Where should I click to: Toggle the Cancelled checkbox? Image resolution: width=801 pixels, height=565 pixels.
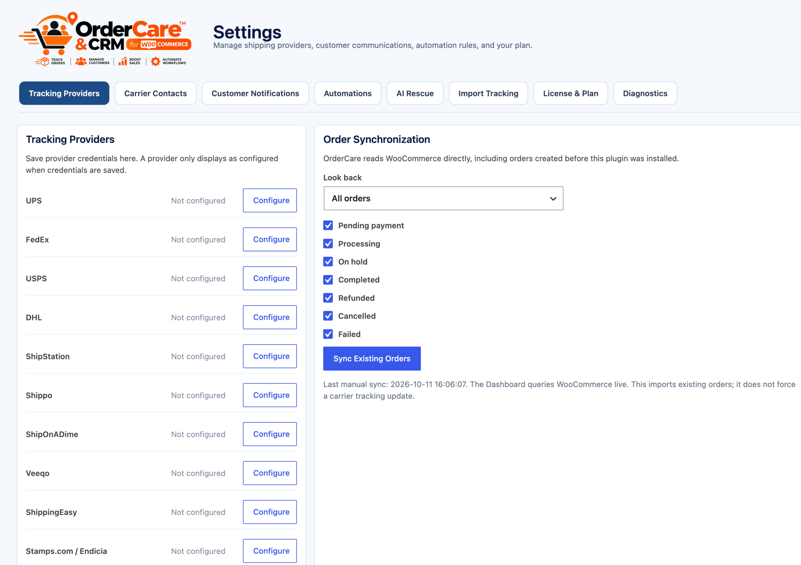(x=328, y=316)
